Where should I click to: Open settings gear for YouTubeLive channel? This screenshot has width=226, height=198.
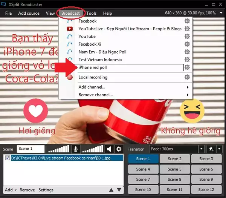click(187, 29)
